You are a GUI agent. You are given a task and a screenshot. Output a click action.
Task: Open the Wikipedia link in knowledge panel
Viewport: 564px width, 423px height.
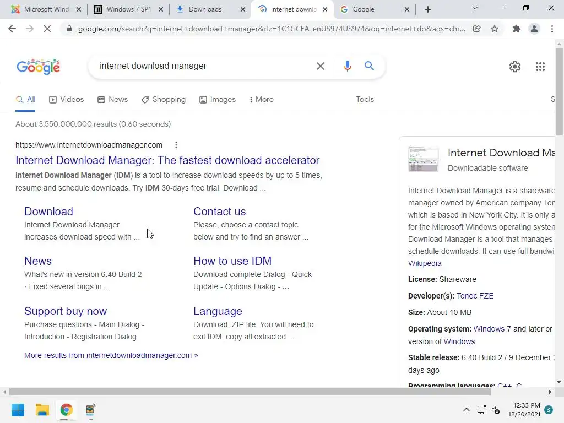(425, 263)
